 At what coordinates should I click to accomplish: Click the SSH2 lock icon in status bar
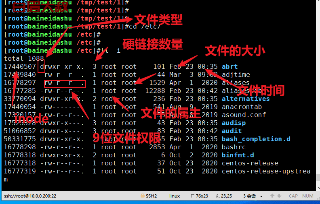(x=142, y=196)
